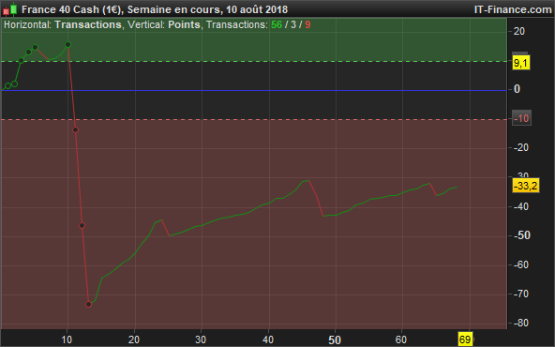555x347 pixels.
Task: Click the red data point near -47
Action: click(82, 225)
